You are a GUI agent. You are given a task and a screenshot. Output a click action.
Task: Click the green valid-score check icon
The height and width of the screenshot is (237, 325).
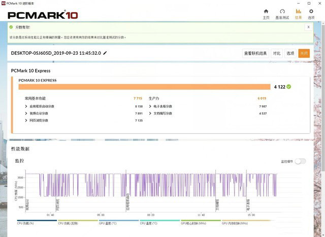pos(11,27)
